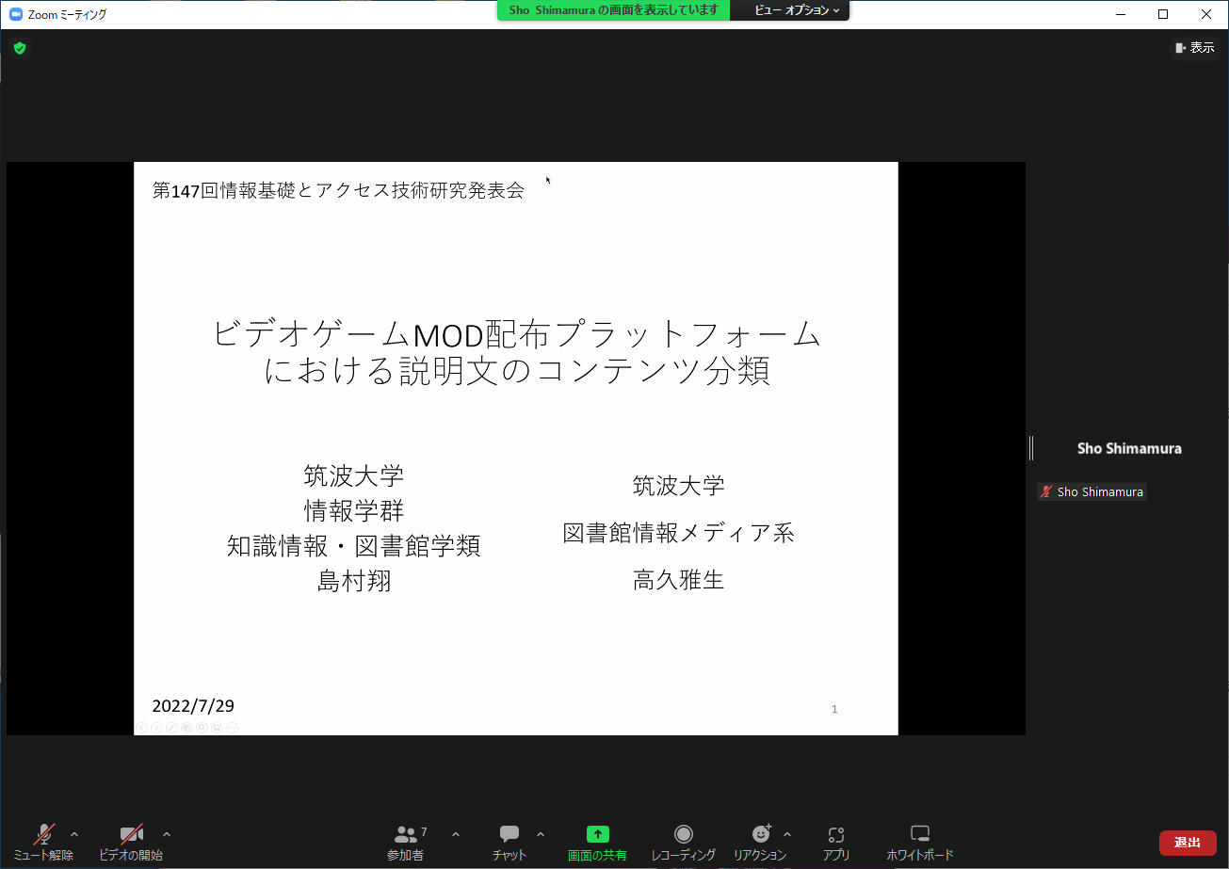This screenshot has width=1229, height=869.
Task: Start recording with レコーディング button
Action: point(684,843)
